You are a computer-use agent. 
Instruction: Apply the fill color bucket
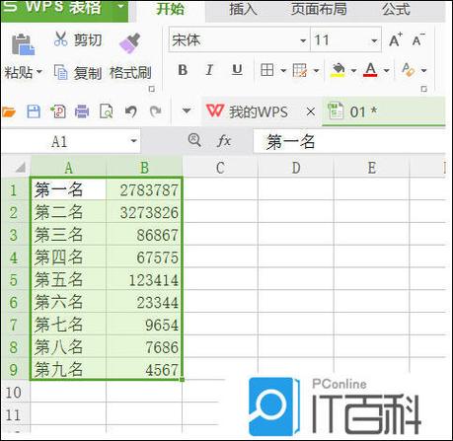338,70
